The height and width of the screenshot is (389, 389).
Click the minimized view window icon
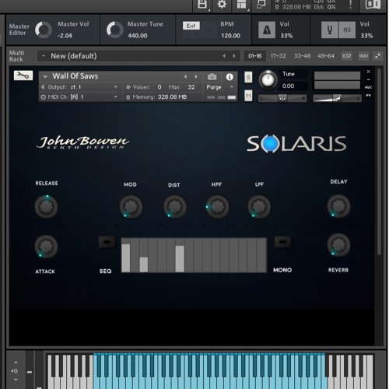pos(261,4)
